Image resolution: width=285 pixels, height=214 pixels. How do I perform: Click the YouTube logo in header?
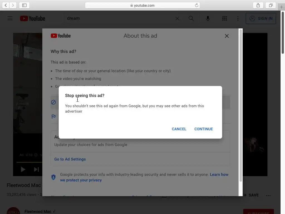pos(33,18)
